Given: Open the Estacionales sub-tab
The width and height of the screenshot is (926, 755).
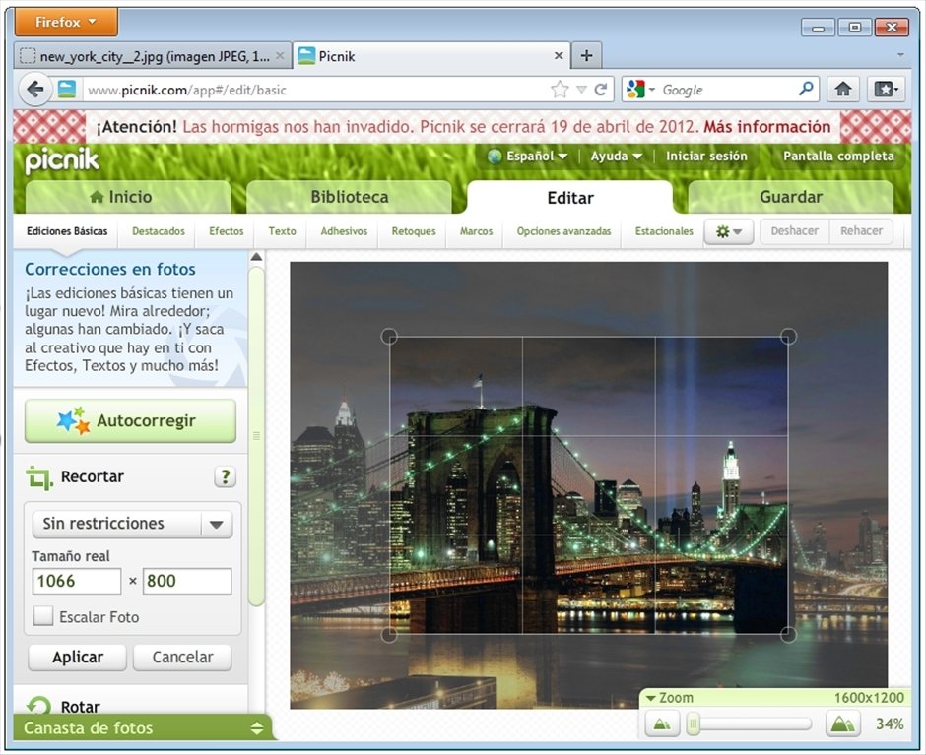Looking at the screenshot, I should (x=664, y=231).
